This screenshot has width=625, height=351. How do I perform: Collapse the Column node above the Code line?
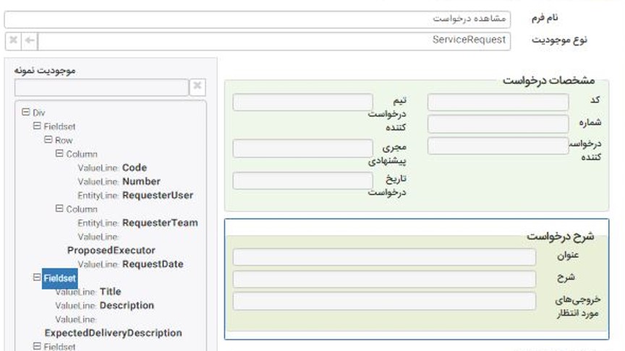pyautogui.click(x=59, y=154)
